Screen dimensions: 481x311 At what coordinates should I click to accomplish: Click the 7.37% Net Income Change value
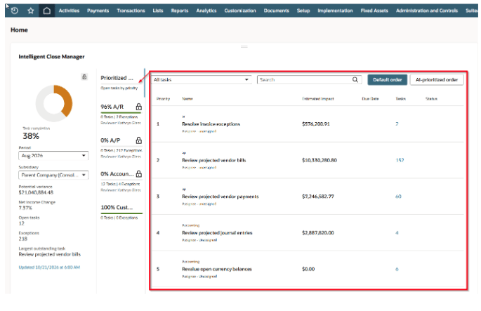click(25, 208)
